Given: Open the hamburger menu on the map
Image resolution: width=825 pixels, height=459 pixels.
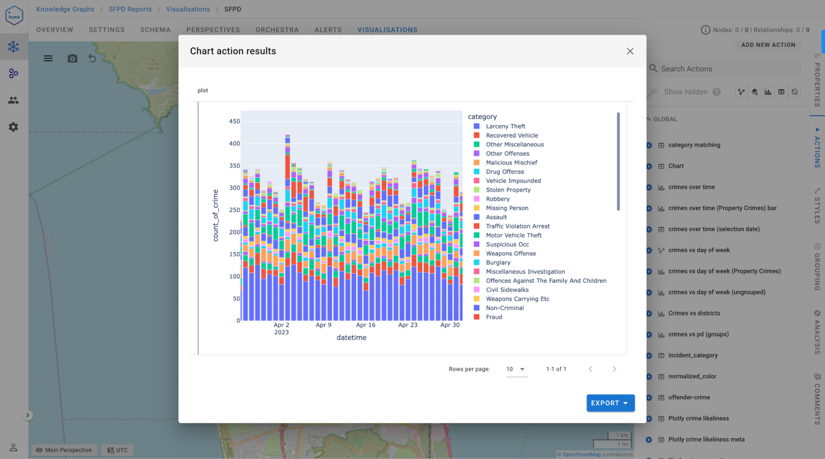Looking at the screenshot, I should 48,59.
